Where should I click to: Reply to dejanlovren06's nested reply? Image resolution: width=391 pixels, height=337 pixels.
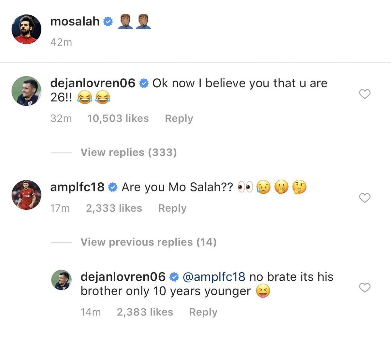coord(203,312)
